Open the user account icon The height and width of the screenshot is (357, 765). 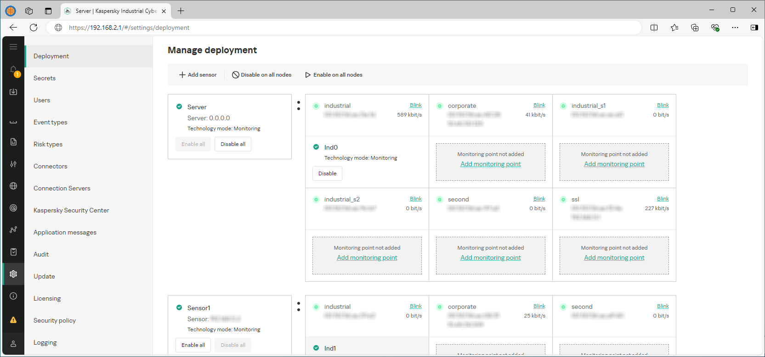coord(13,344)
